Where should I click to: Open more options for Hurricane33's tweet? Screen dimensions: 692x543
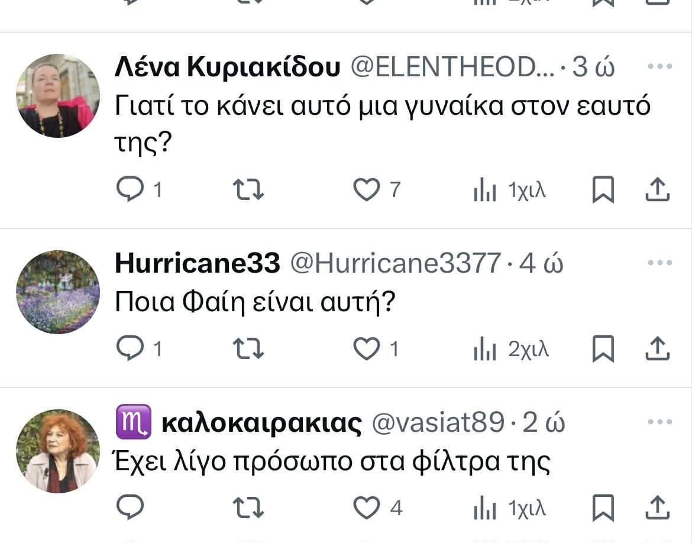[x=660, y=262]
